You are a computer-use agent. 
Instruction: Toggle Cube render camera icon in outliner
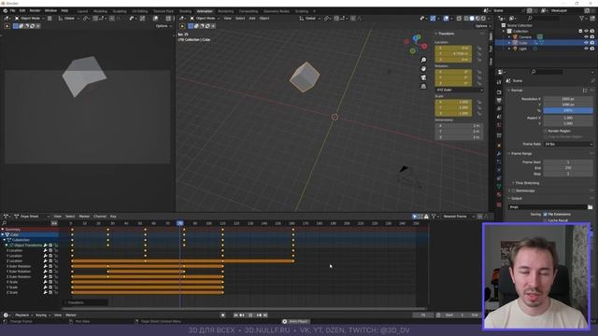click(592, 43)
